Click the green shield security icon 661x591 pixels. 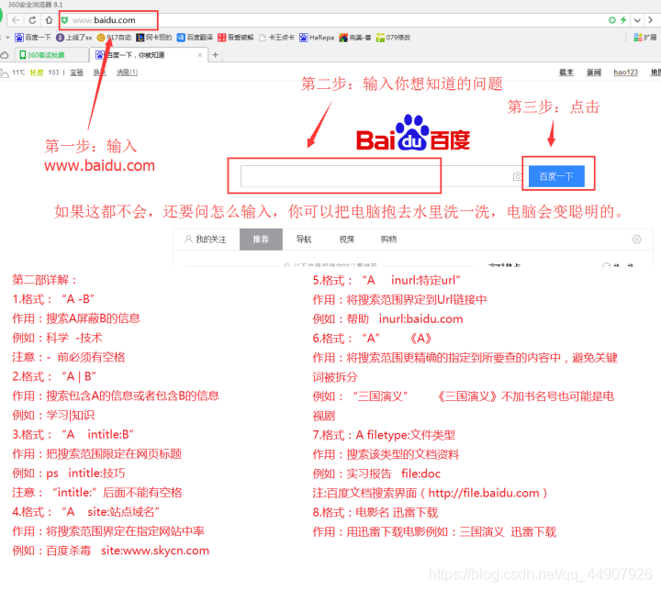click(64, 20)
